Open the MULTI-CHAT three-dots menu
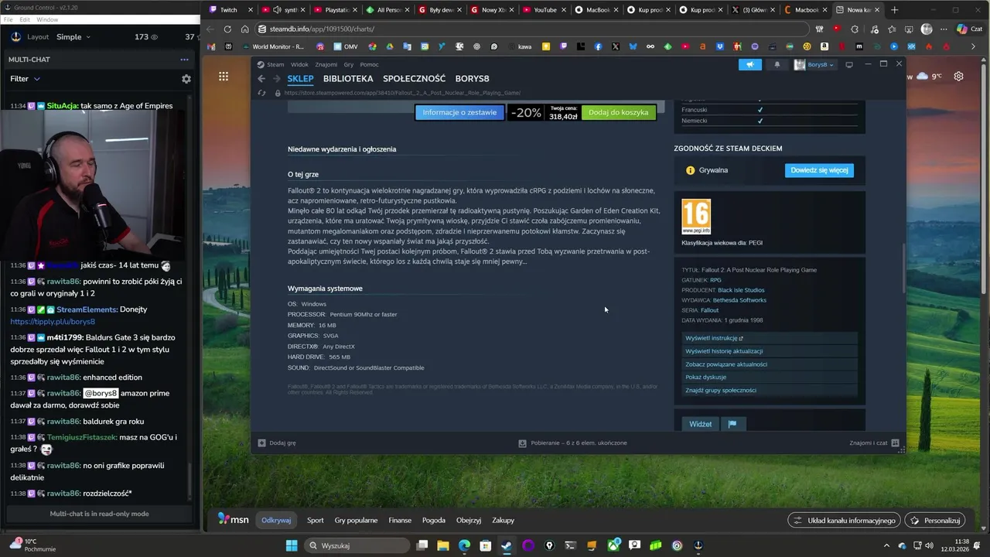This screenshot has height=557, width=990. point(184,60)
